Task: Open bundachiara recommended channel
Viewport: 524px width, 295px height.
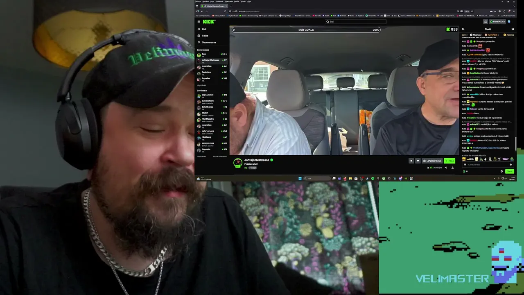Action: [x=212, y=101]
